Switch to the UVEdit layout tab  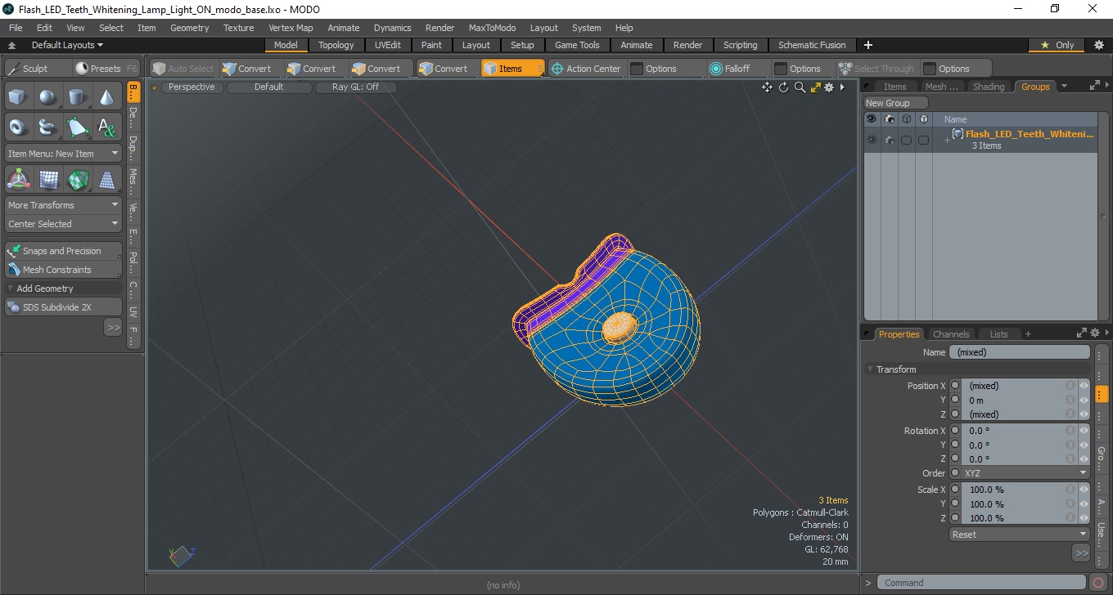(388, 45)
